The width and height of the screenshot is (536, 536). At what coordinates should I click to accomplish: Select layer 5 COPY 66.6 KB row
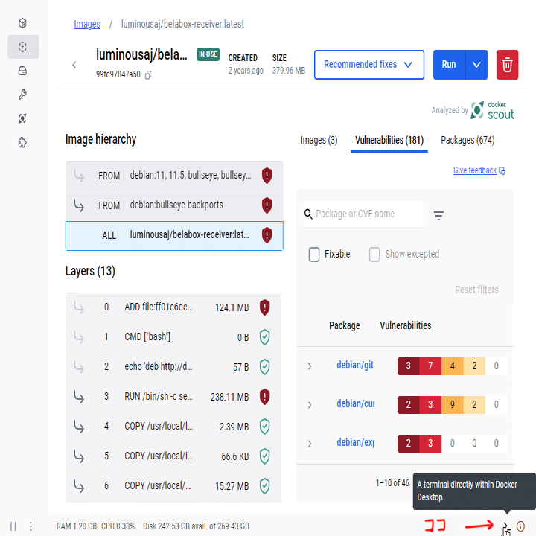(x=173, y=456)
